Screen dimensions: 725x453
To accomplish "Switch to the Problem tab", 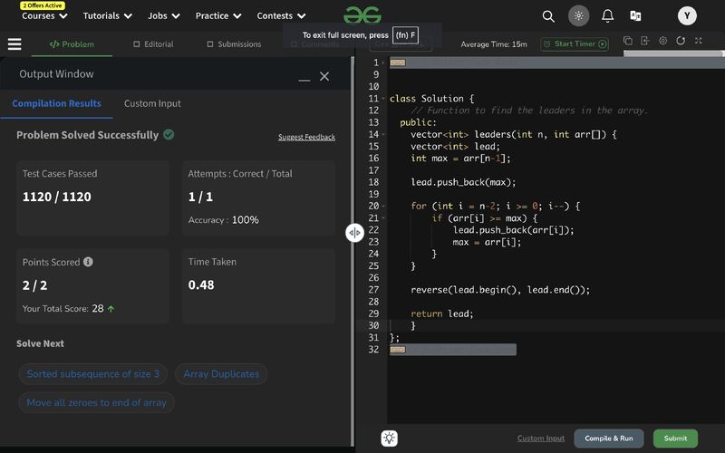I will [72, 44].
